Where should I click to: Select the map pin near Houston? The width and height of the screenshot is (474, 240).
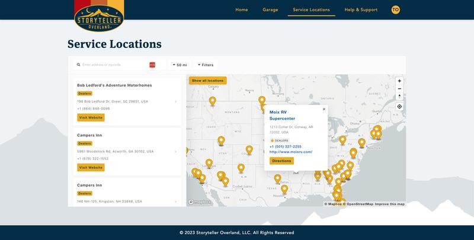point(284,190)
